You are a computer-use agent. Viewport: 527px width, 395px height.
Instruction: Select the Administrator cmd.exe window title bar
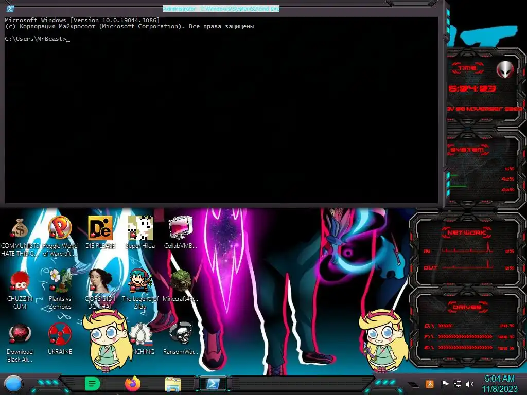pos(221,9)
